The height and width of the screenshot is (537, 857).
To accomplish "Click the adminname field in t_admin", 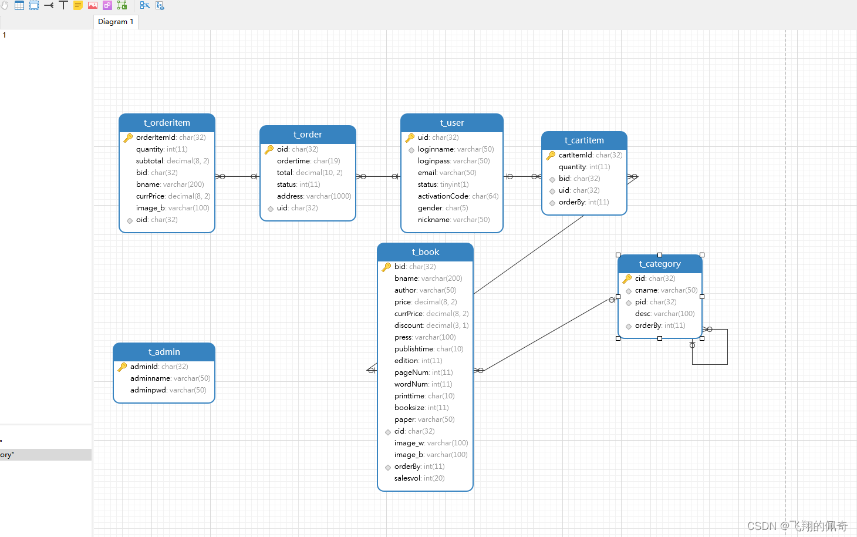I will 170,378.
